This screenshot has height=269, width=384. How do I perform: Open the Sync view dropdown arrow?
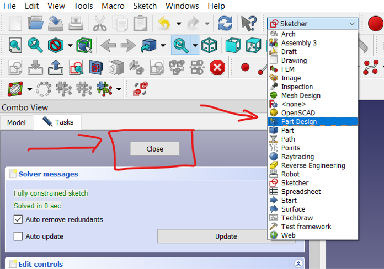[195, 46]
